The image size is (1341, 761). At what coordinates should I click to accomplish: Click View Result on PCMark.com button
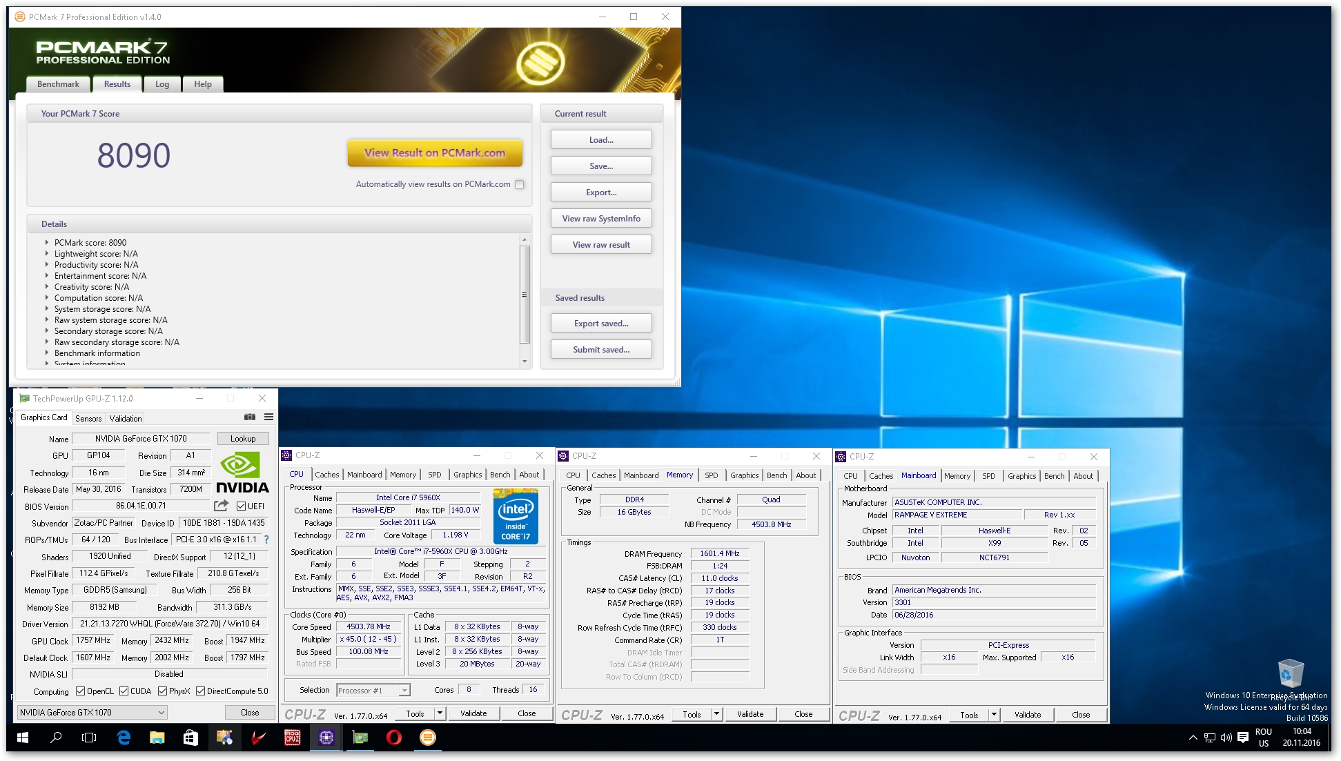point(435,153)
